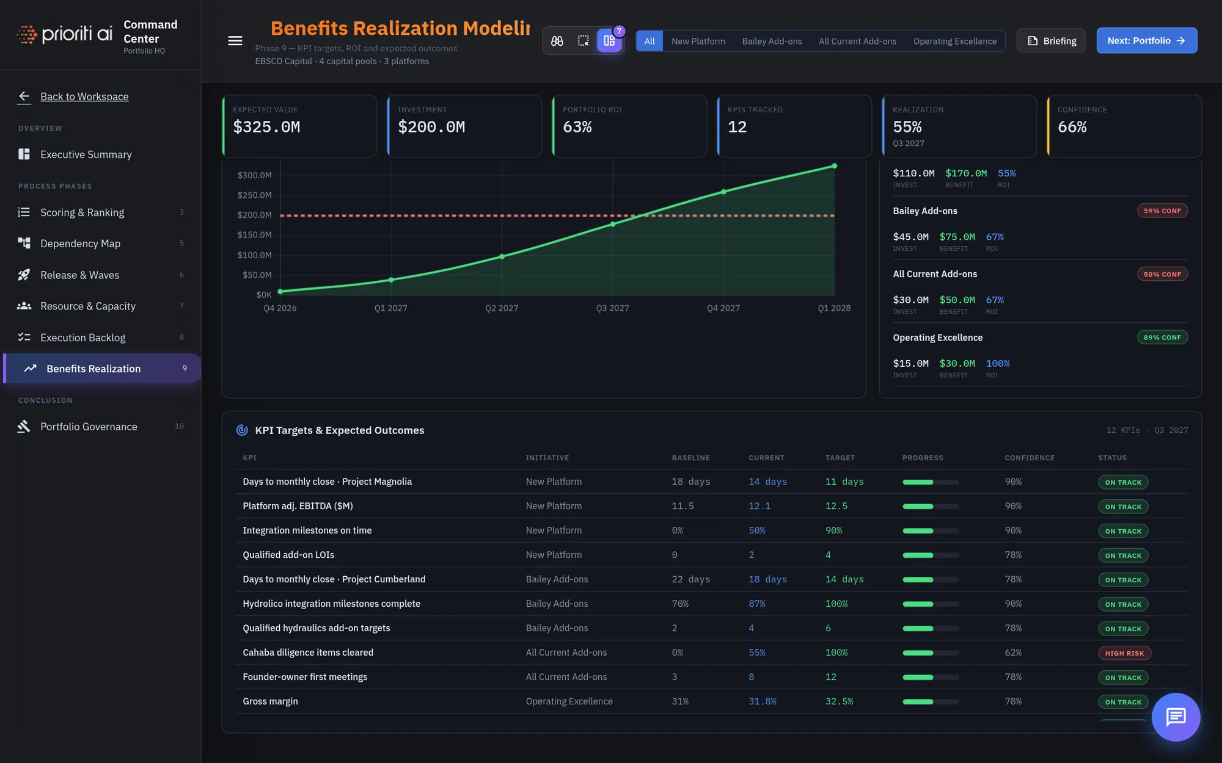Screen dimensions: 1222x763
Task: Click the Dependency Map sidebar icon
Action: tap(24, 244)
